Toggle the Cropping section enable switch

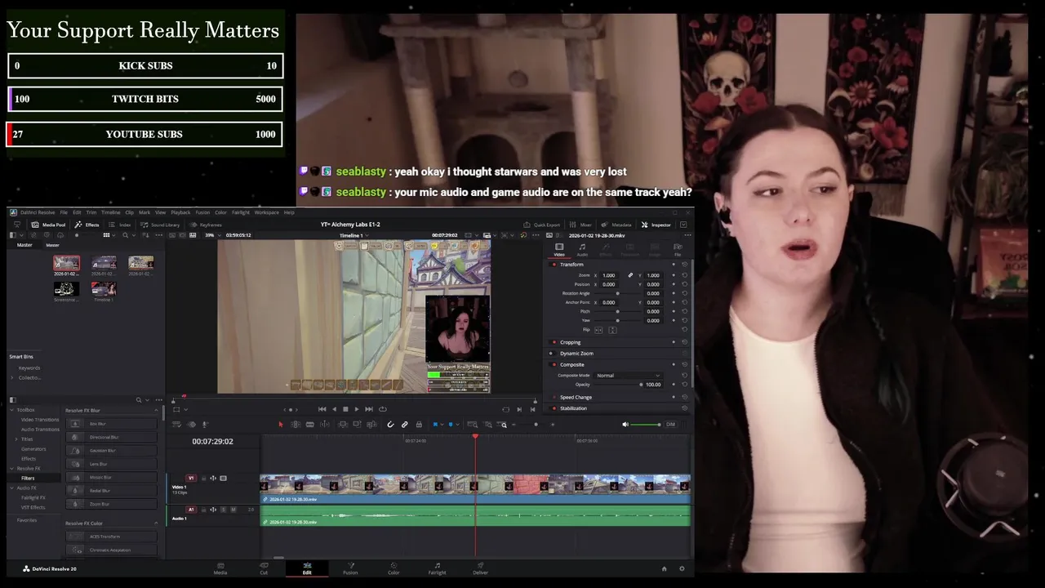point(554,342)
